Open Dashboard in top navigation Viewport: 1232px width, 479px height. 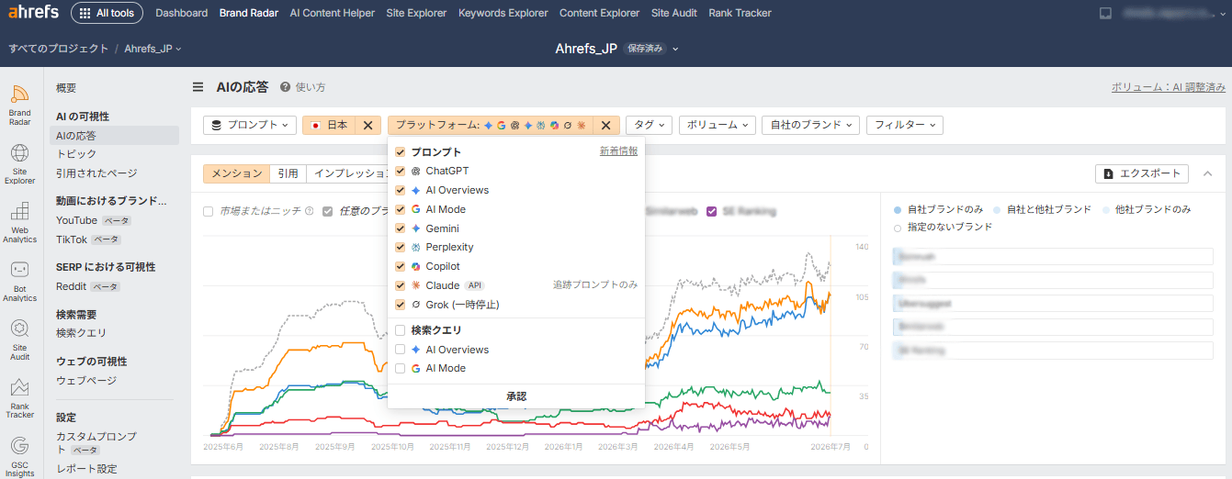click(x=182, y=13)
